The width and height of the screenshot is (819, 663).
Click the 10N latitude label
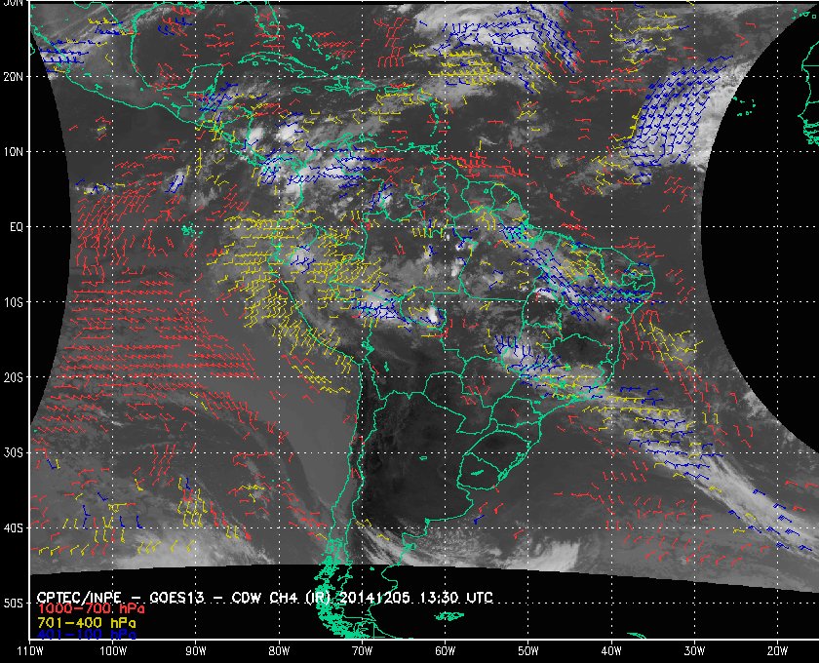[x=13, y=152]
